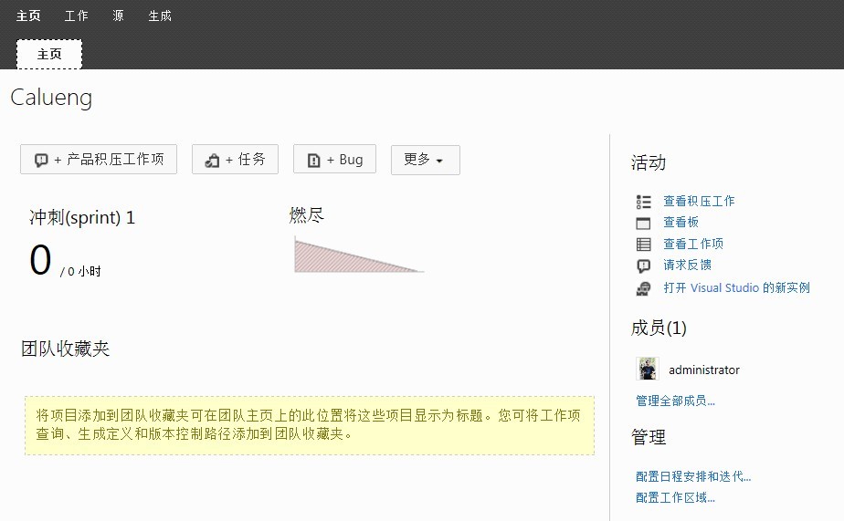The height and width of the screenshot is (521, 844).
Task: Open the 源 navigation menu
Action: [119, 16]
